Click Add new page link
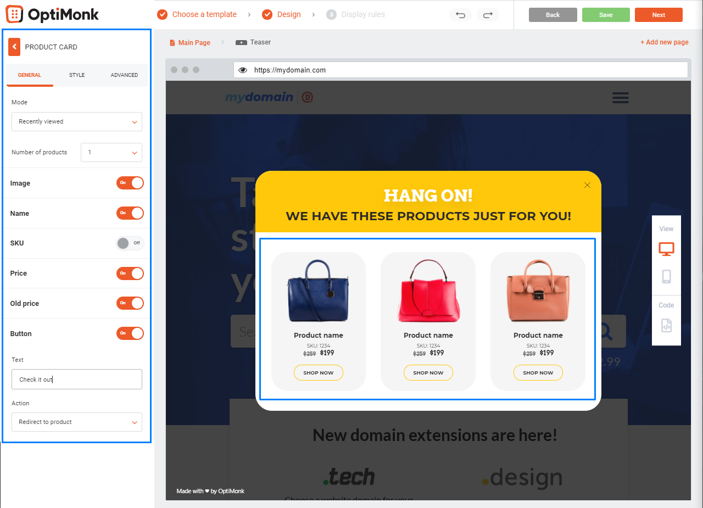The image size is (703, 508). [x=665, y=42]
